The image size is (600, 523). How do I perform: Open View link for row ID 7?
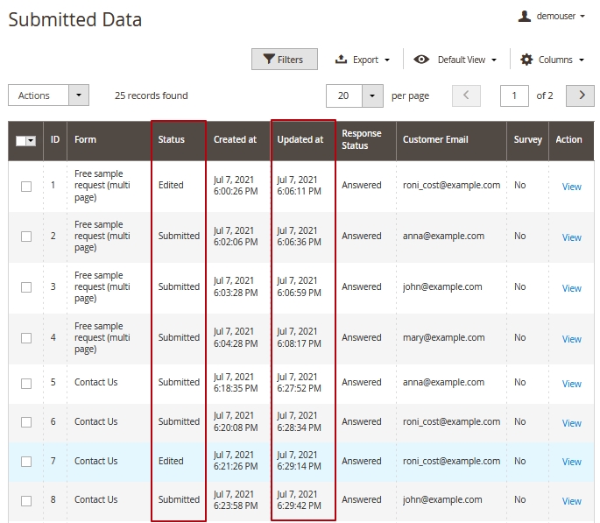coord(571,462)
